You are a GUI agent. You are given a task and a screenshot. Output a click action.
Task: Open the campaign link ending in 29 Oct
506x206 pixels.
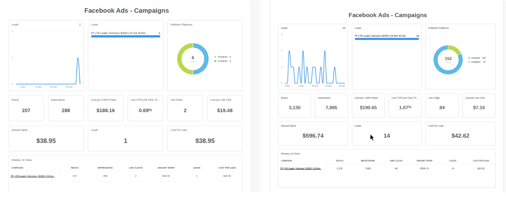[x=34, y=176]
